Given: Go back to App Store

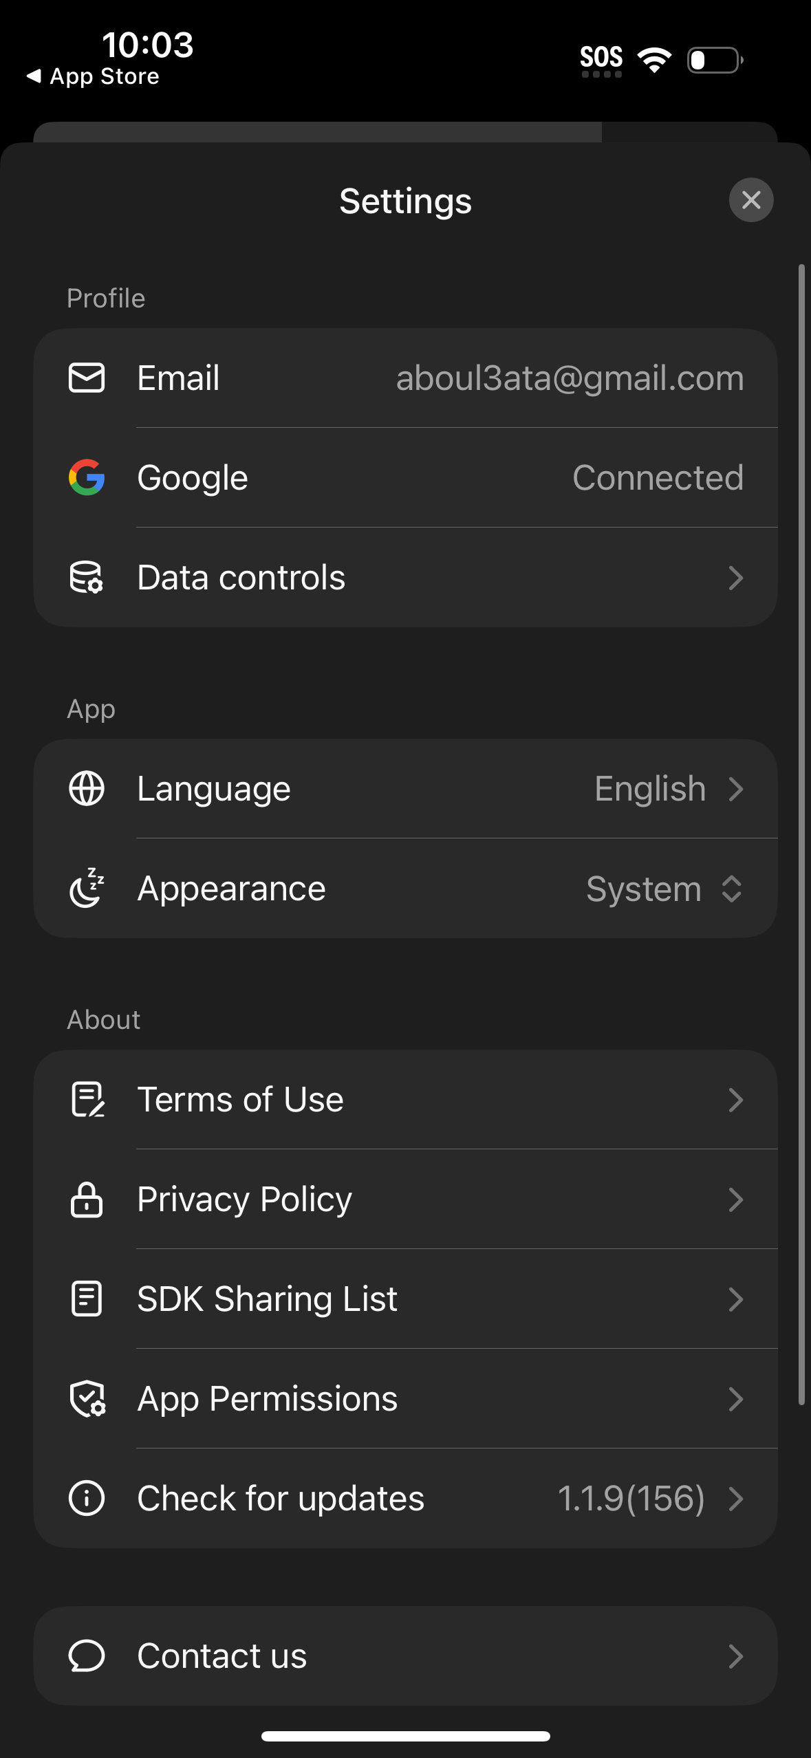Looking at the screenshot, I should pyautogui.click(x=93, y=76).
